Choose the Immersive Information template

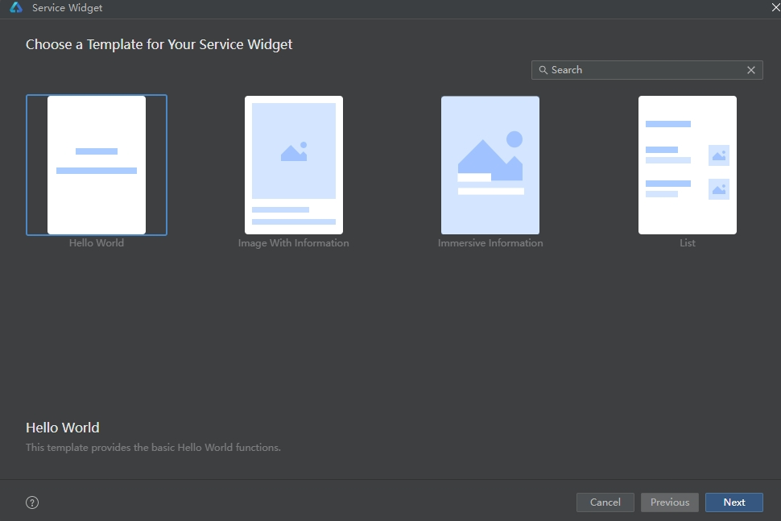pos(490,165)
